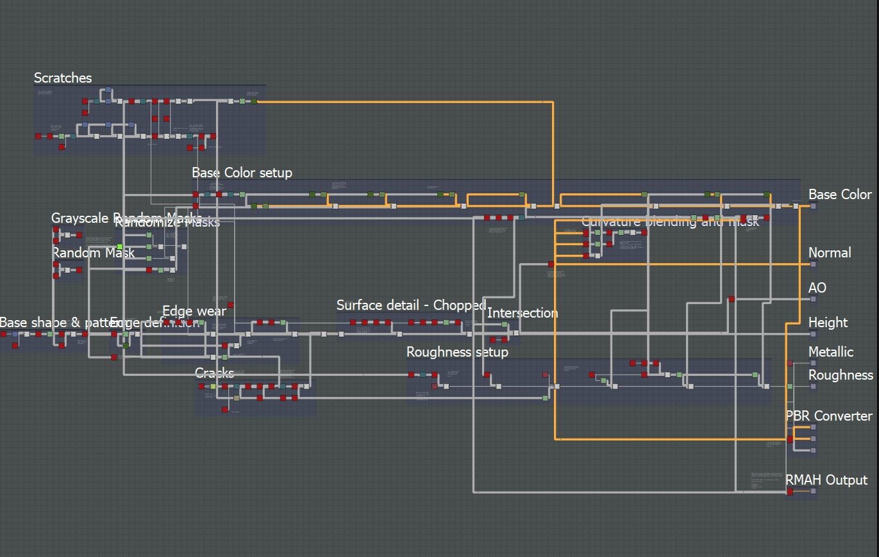Select the bright green node under Randomize Masks

click(120, 246)
